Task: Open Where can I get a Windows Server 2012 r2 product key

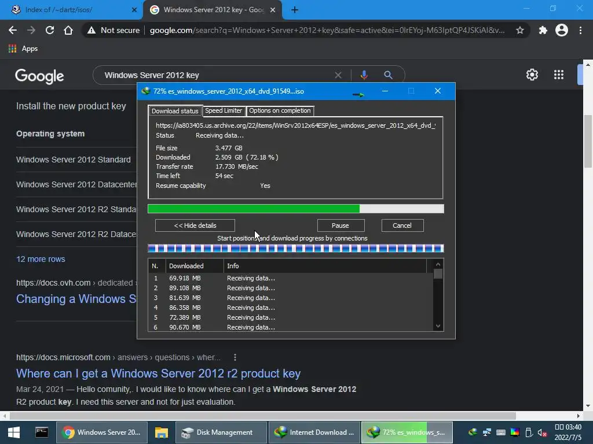Action: point(158,373)
